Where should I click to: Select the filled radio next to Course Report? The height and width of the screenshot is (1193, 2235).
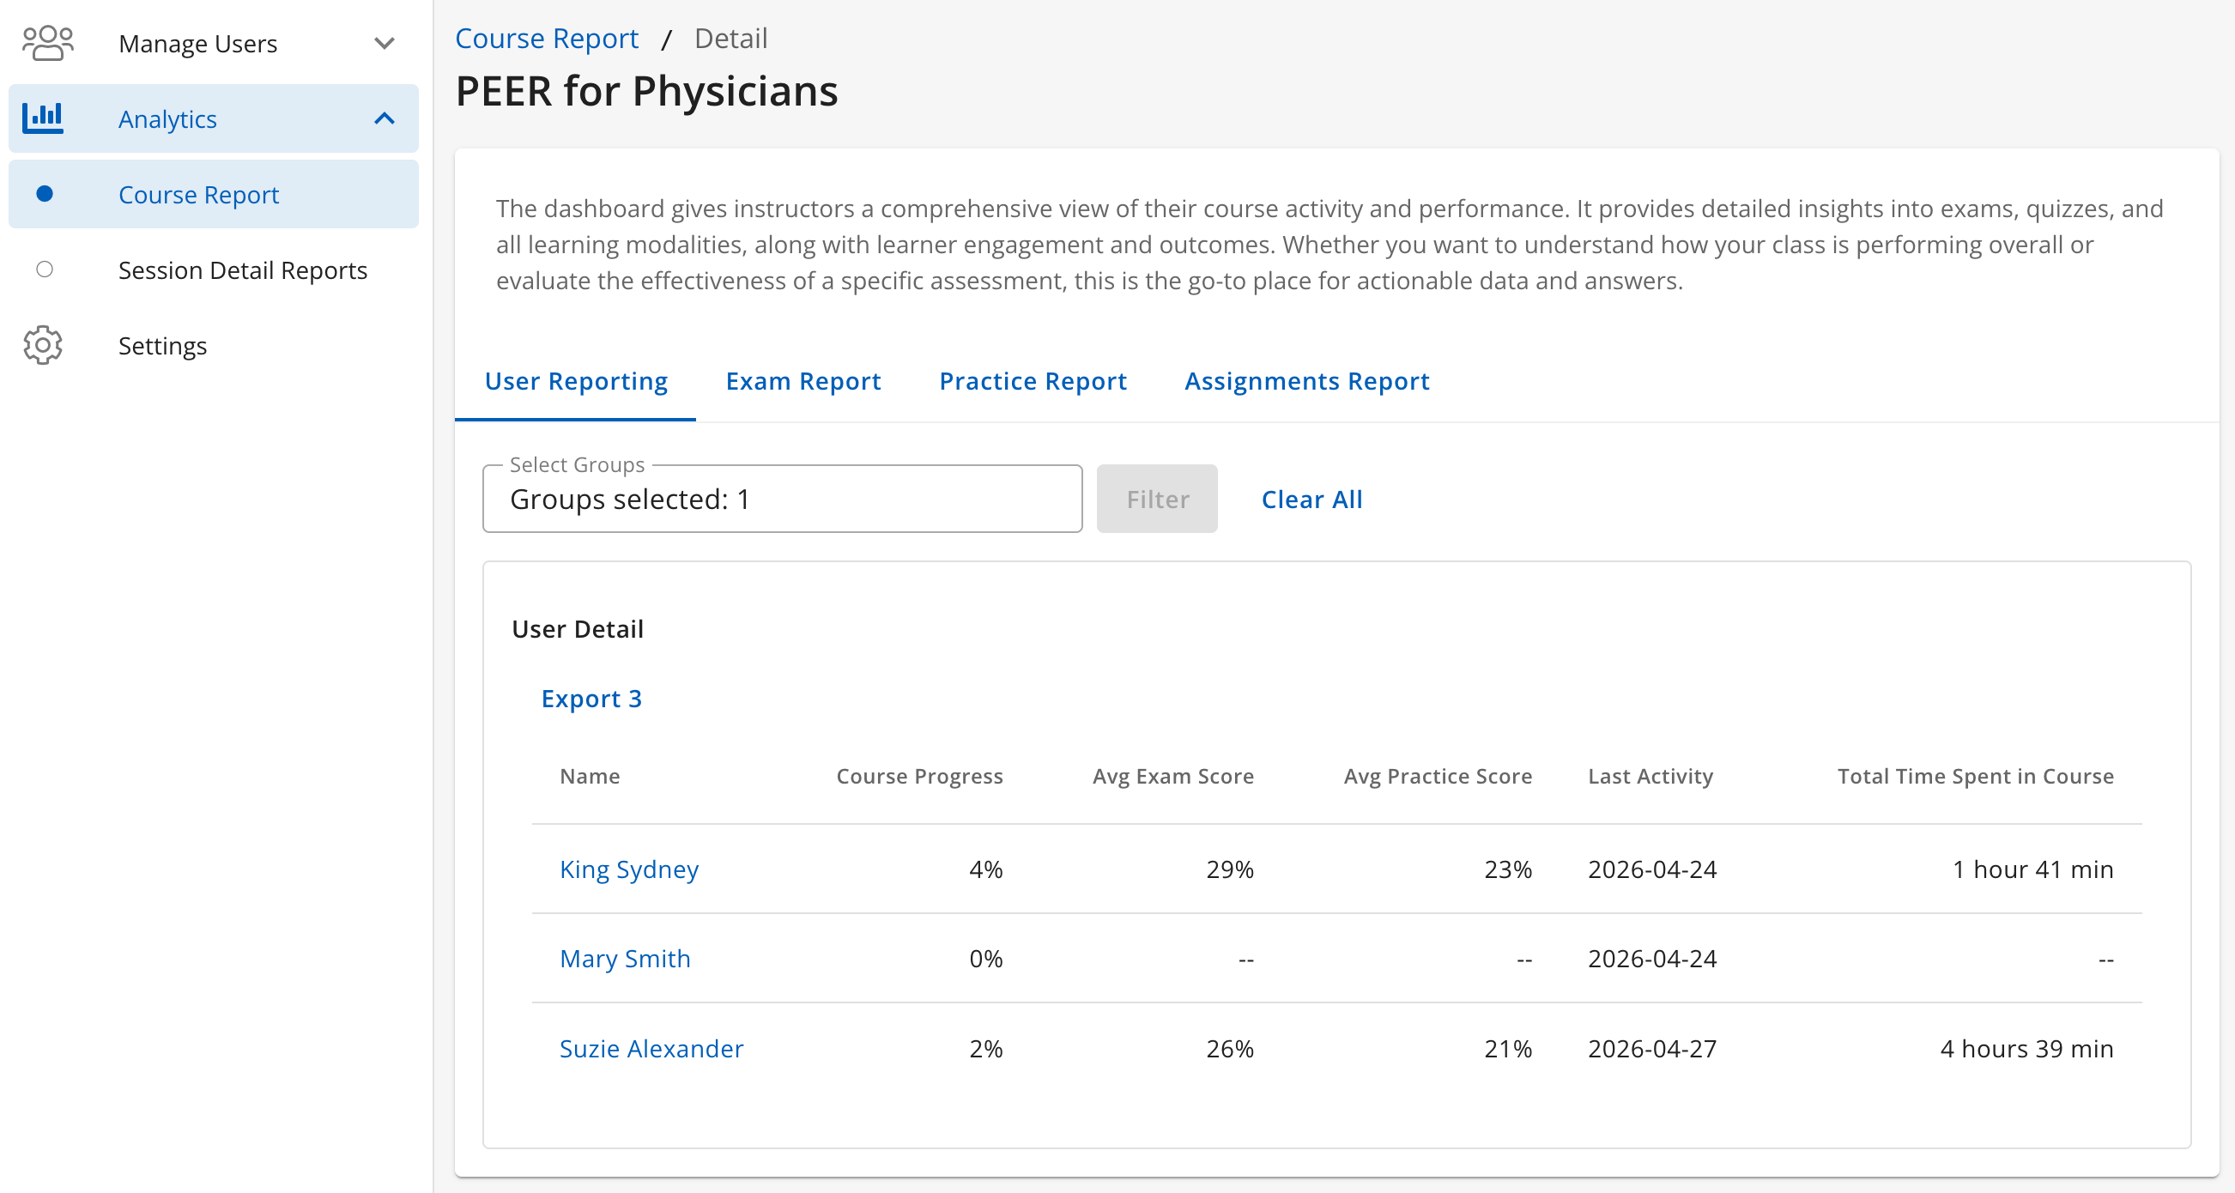pos(45,193)
